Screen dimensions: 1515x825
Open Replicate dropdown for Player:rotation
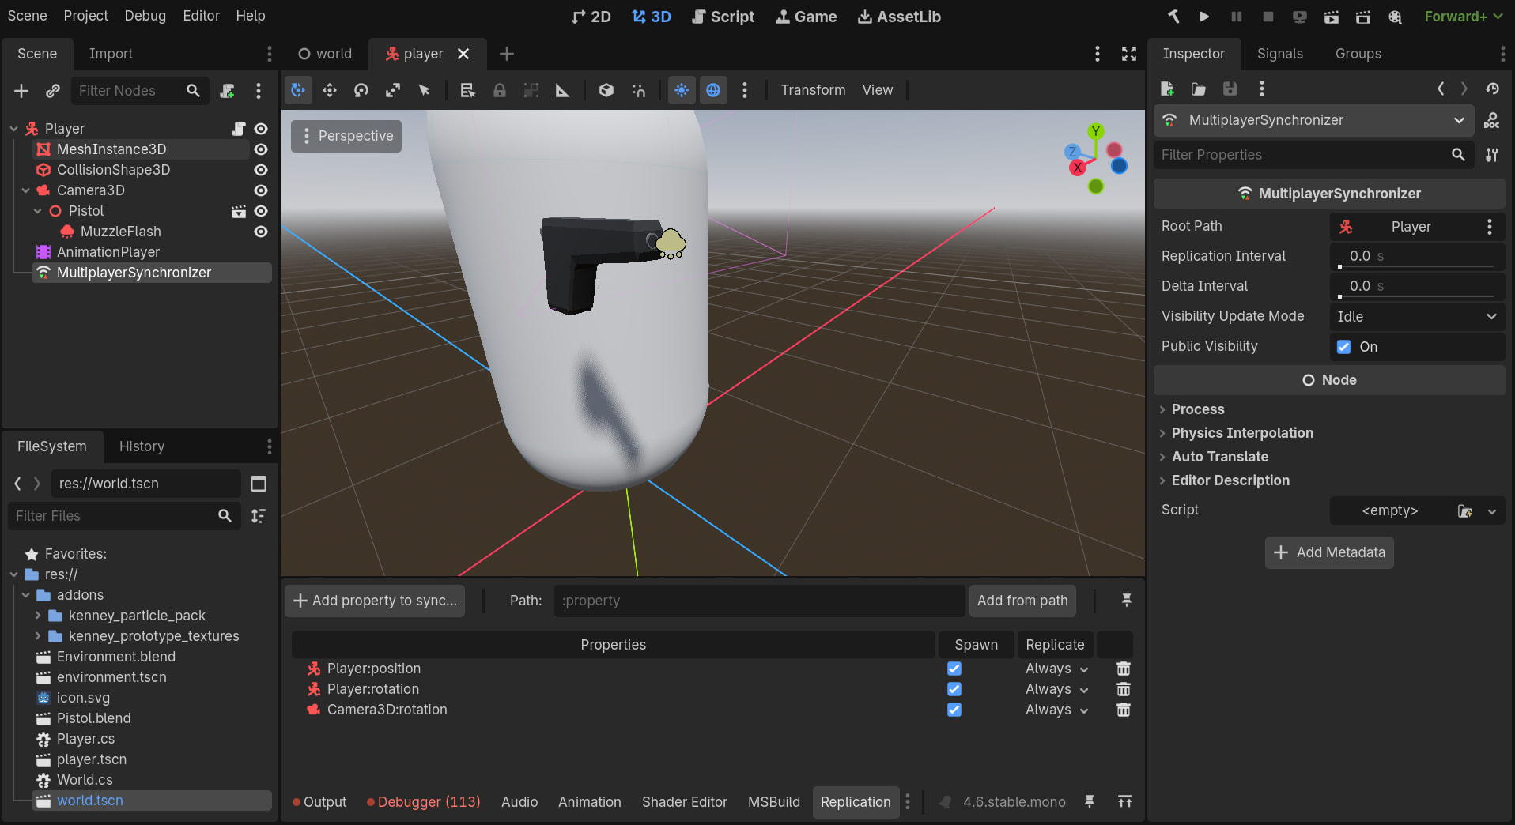[x=1056, y=689]
